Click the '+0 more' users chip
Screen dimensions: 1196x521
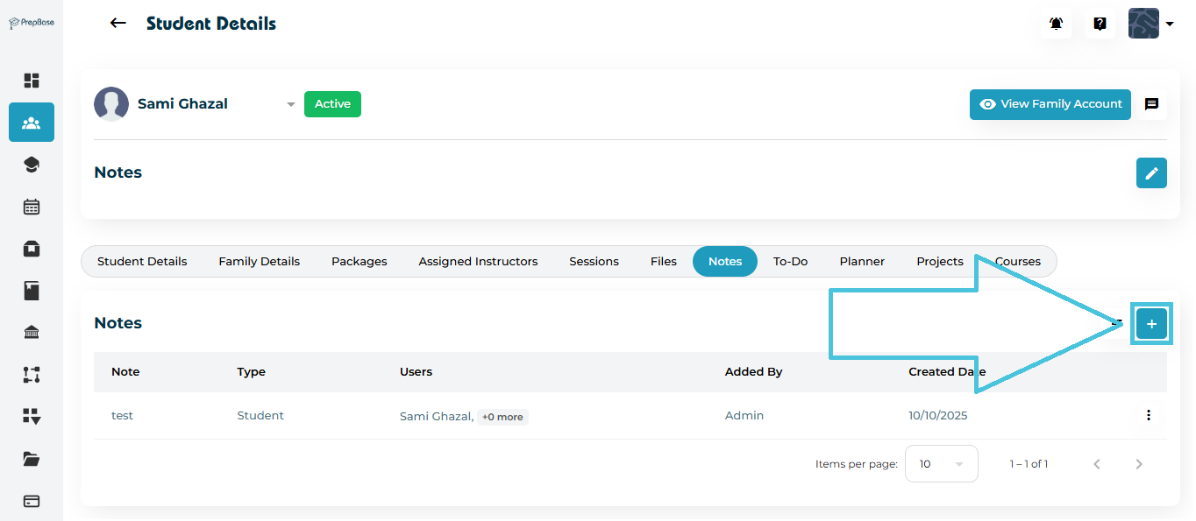[502, 417]
